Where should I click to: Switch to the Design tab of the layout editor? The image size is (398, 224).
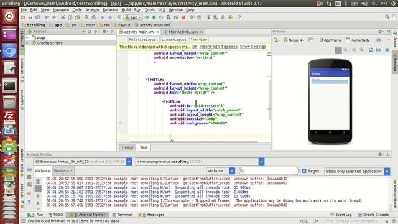point(128,147)
